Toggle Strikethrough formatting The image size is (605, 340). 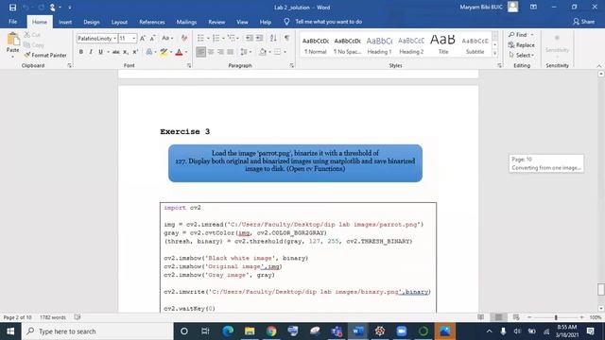(115, 52)
